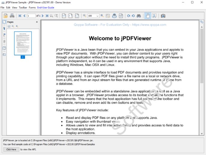Open the layers panel in sidebar
Viewport: 206px width, 155px height.
(4, 48)
